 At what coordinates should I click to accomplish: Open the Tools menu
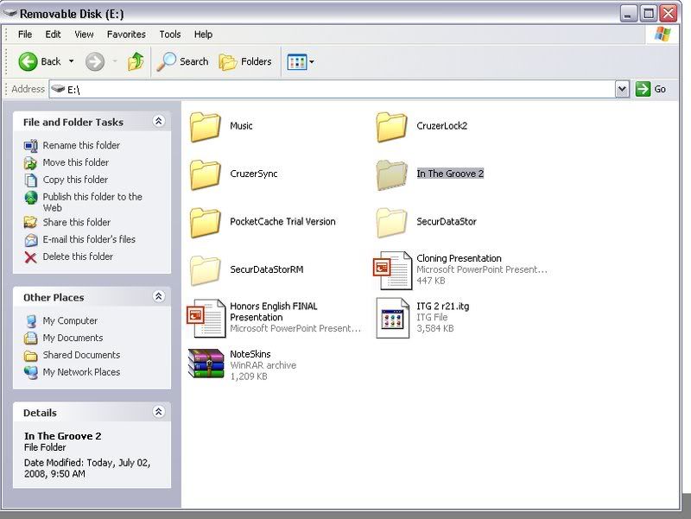tap(170, 35)
